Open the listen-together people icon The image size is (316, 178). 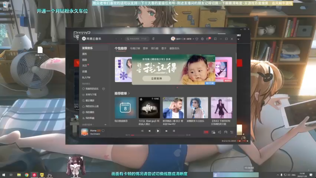pyautogui.click(x=226, y=132)
